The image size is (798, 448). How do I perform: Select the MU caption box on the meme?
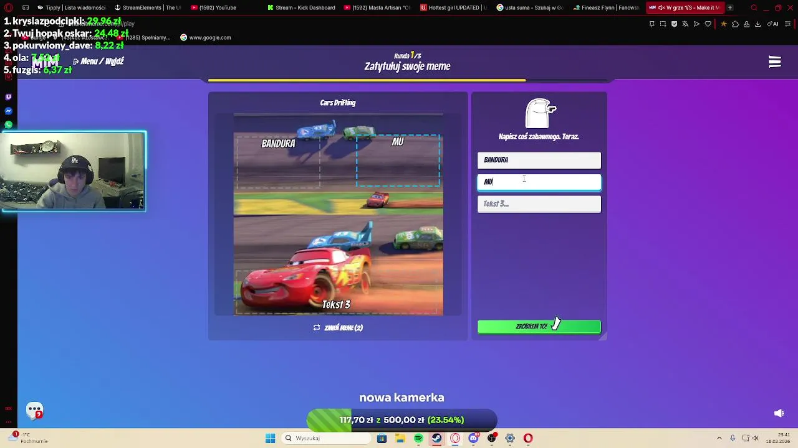pos(398,161)
